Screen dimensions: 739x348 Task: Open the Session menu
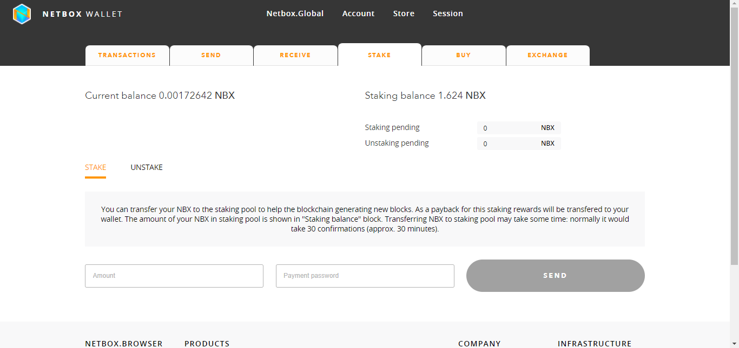point(448,13)
